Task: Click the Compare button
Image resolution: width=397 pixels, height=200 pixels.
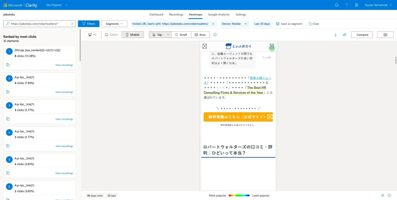Action: (x=362, y=35)
